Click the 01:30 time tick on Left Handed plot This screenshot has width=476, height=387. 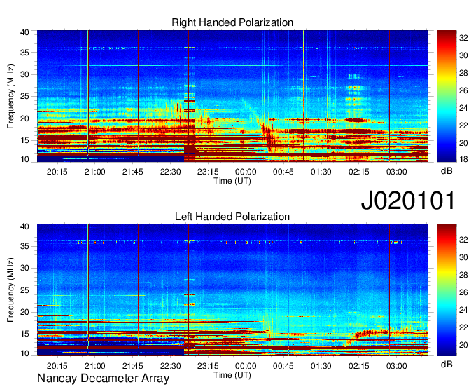[x=321, y=366]
